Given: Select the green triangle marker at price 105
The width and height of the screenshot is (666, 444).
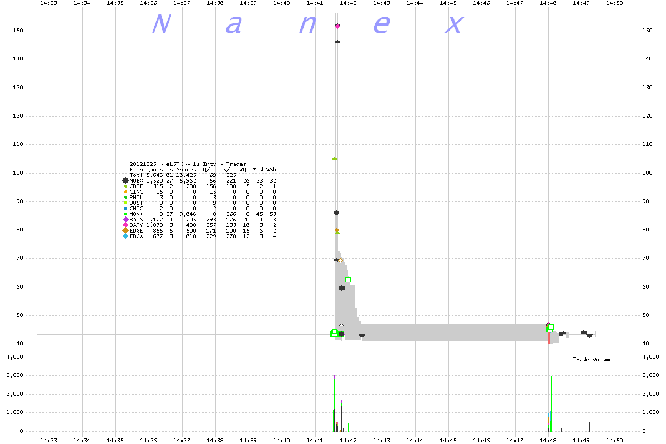Looking at the screenshot, I should (335, 158).
